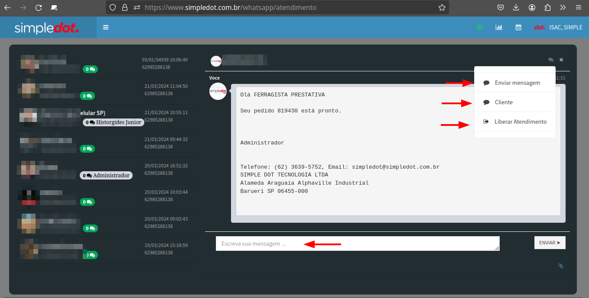
Task: Click the simpledot logo
Action: pos(47,28)
